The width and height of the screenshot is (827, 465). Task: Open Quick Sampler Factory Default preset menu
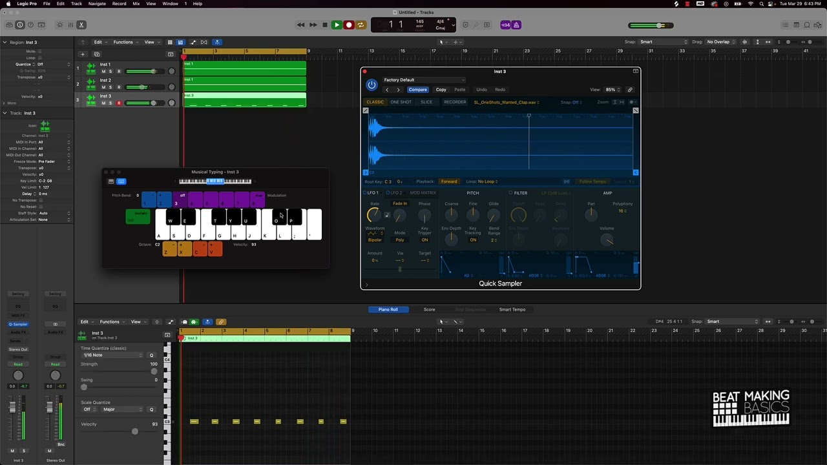pos(424,80)
